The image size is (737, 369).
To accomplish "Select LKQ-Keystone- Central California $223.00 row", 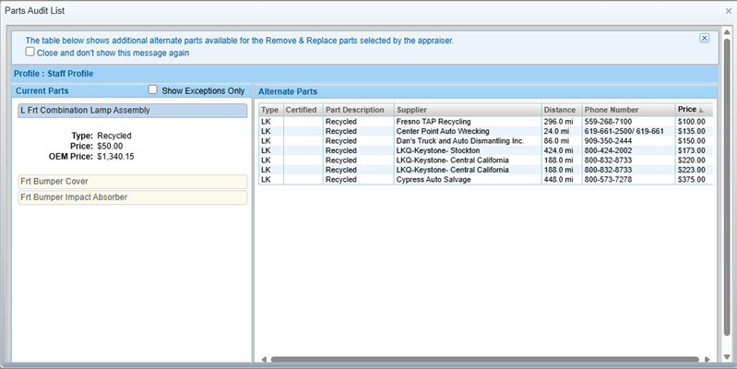I will 485,170.
